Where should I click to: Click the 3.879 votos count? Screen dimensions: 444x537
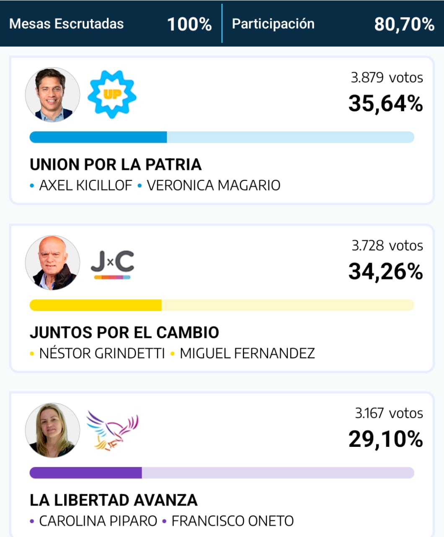pos(387,78)
